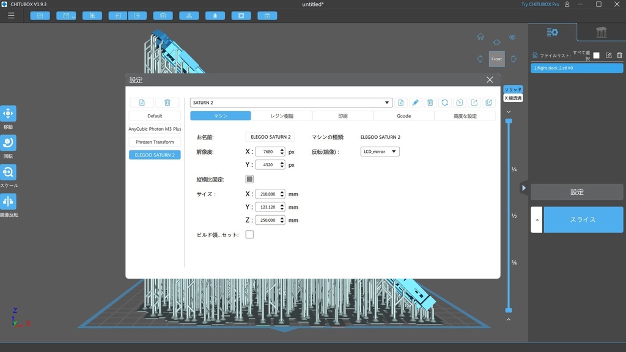626x352 pixels.
Task: Select AnyCubic Photon M3 Plus machine
Action: [155, 129]
